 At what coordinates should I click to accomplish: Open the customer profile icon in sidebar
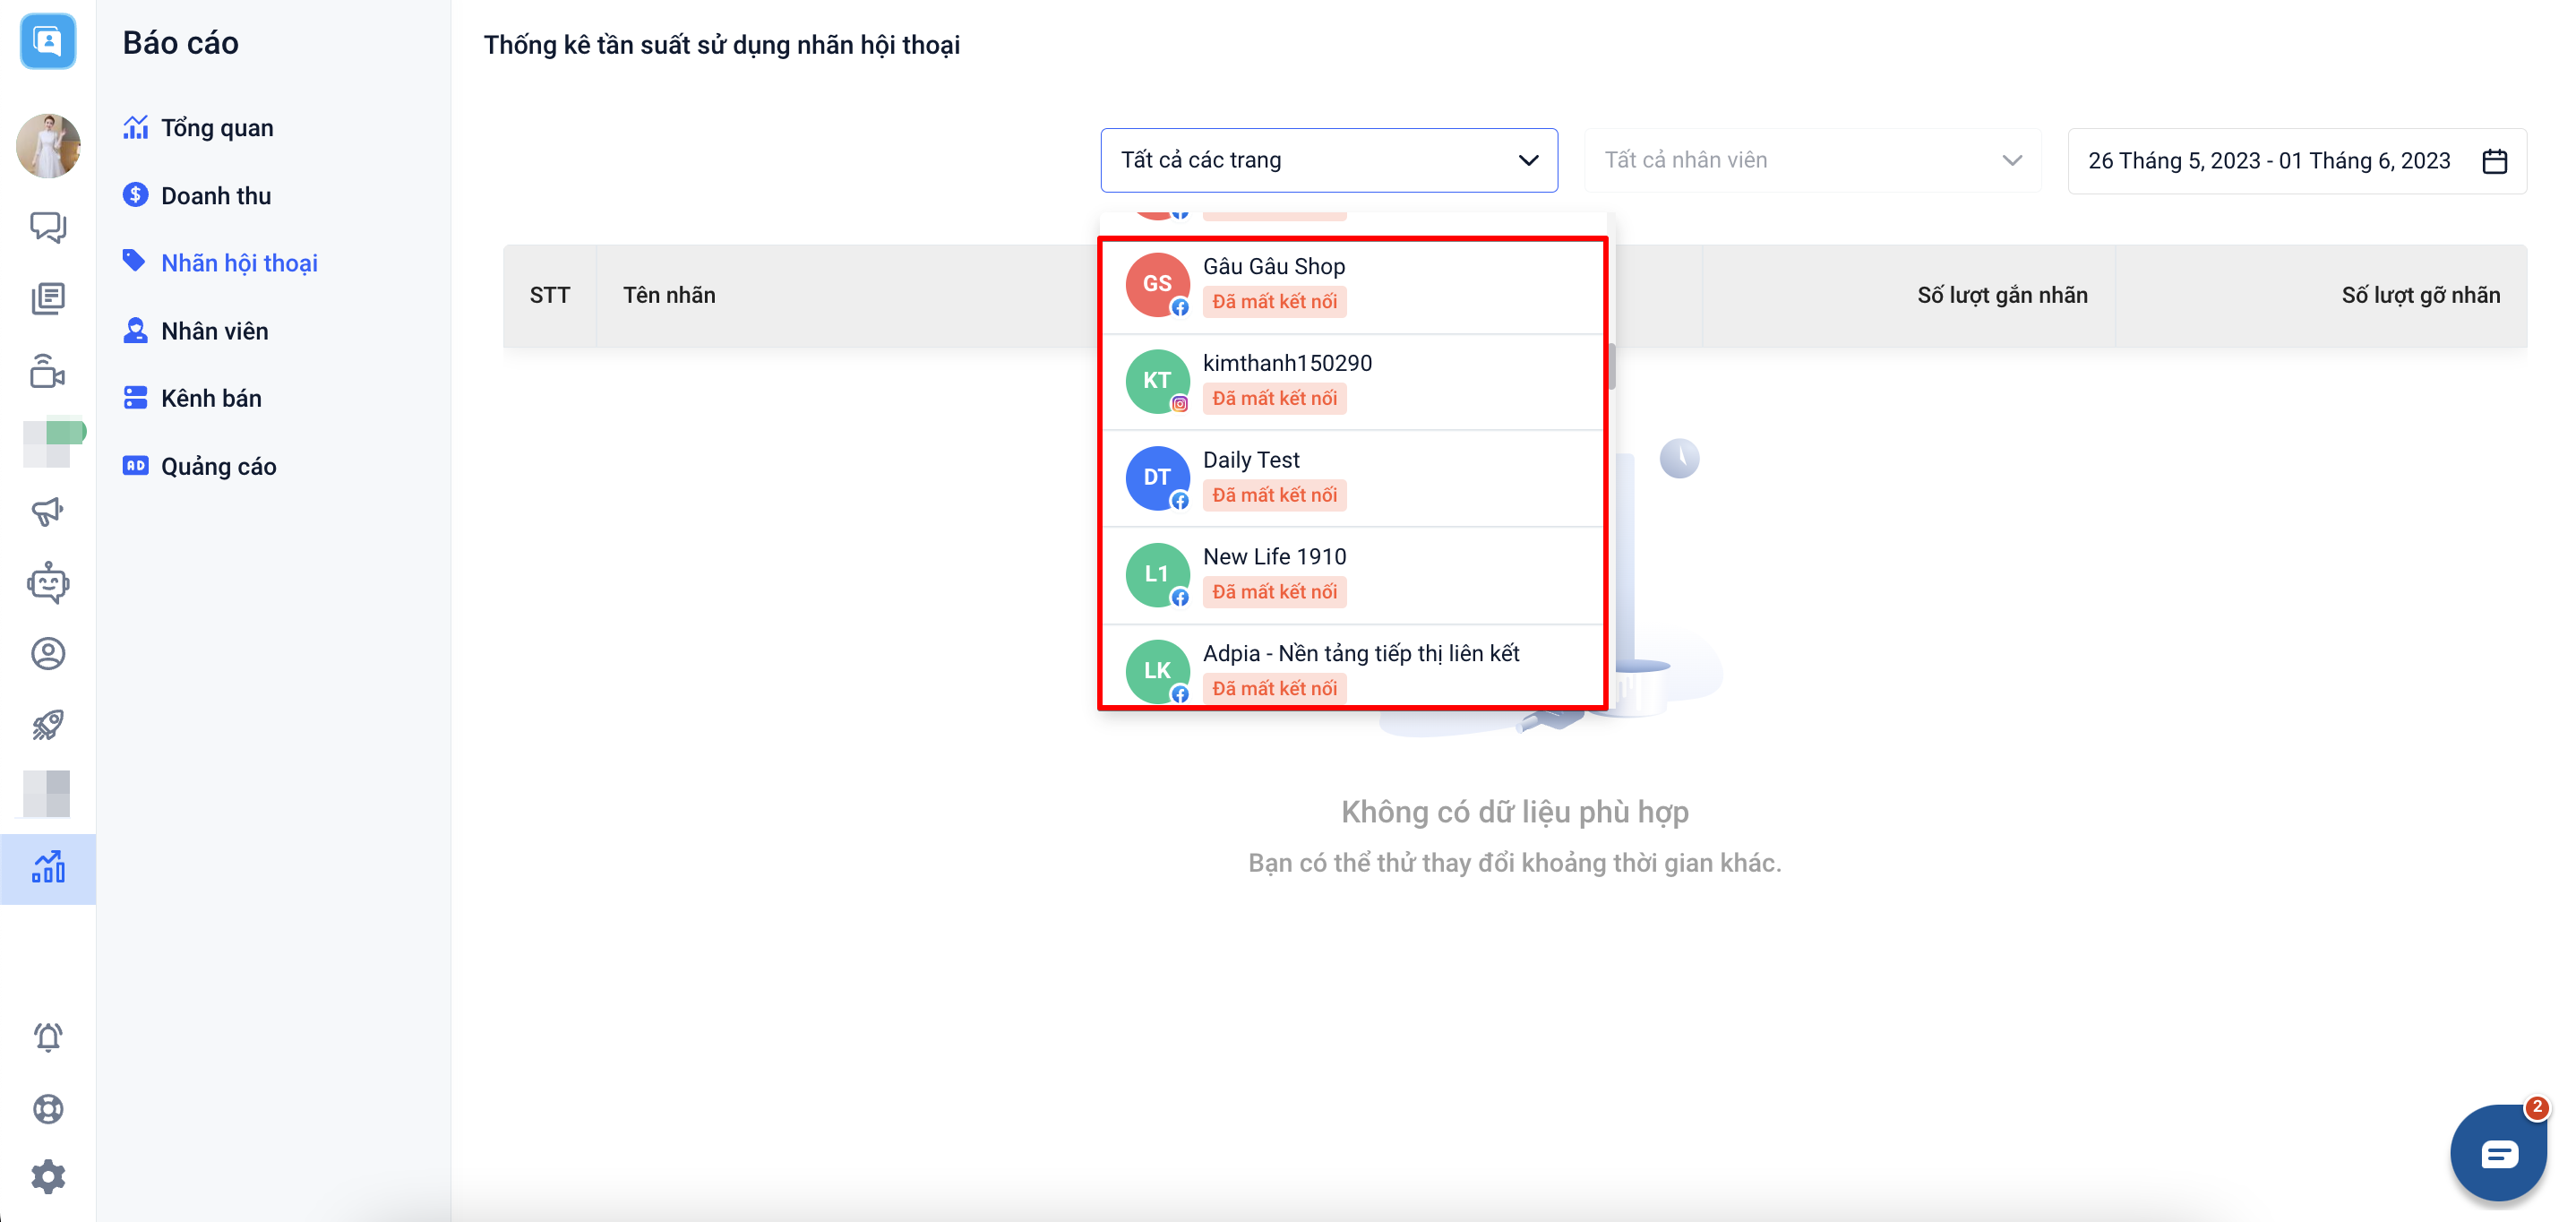click(x=48, y=653)
